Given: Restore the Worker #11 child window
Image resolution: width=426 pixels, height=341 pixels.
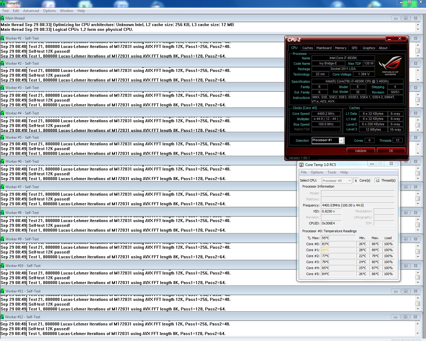Looking at the screenshot, I should coord(406,291).
